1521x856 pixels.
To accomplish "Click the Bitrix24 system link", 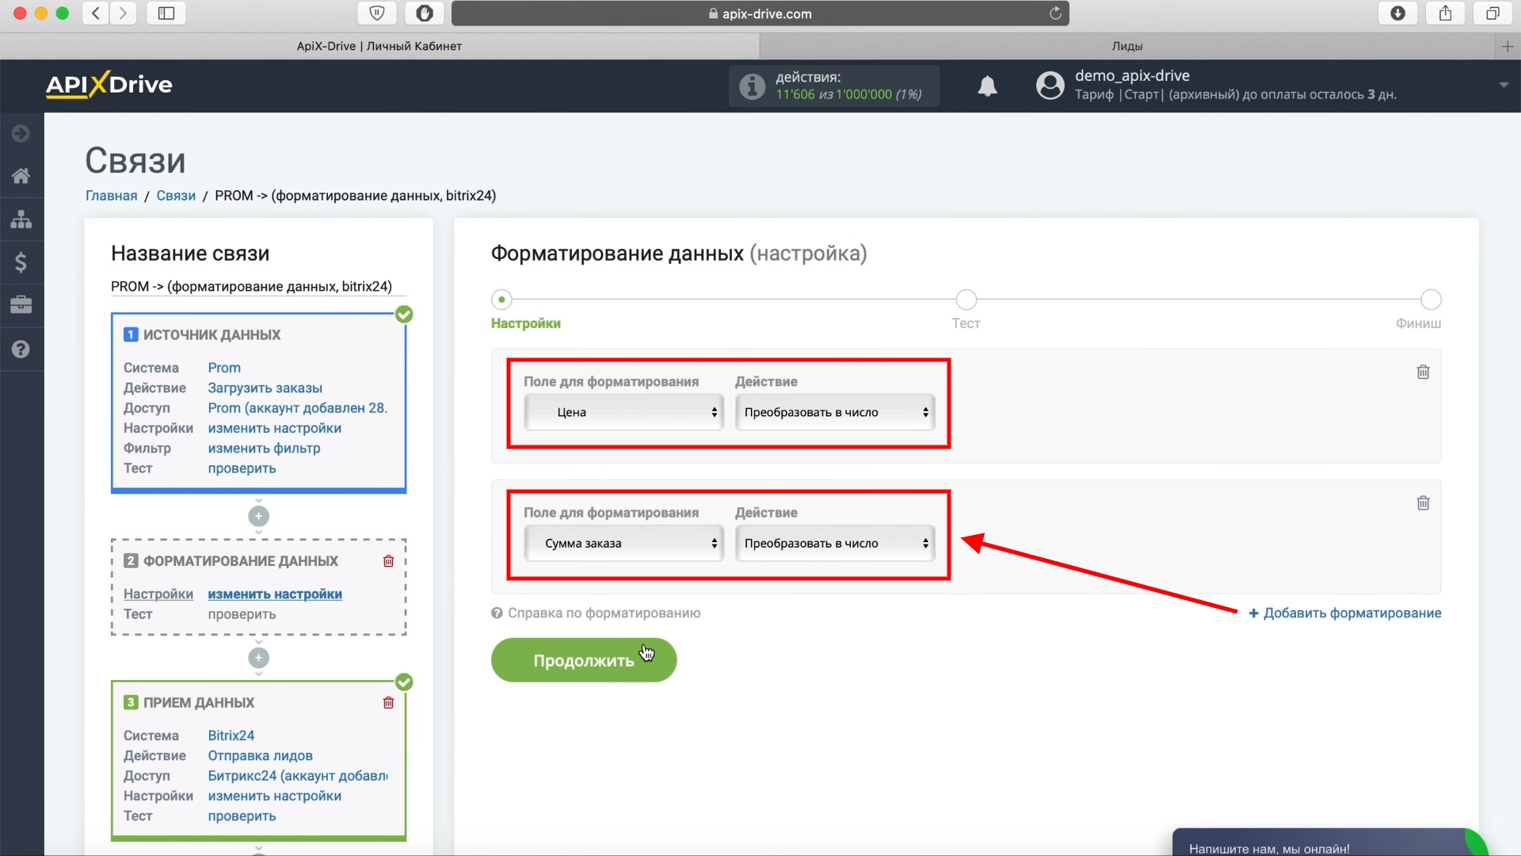I will coord(231,736).
